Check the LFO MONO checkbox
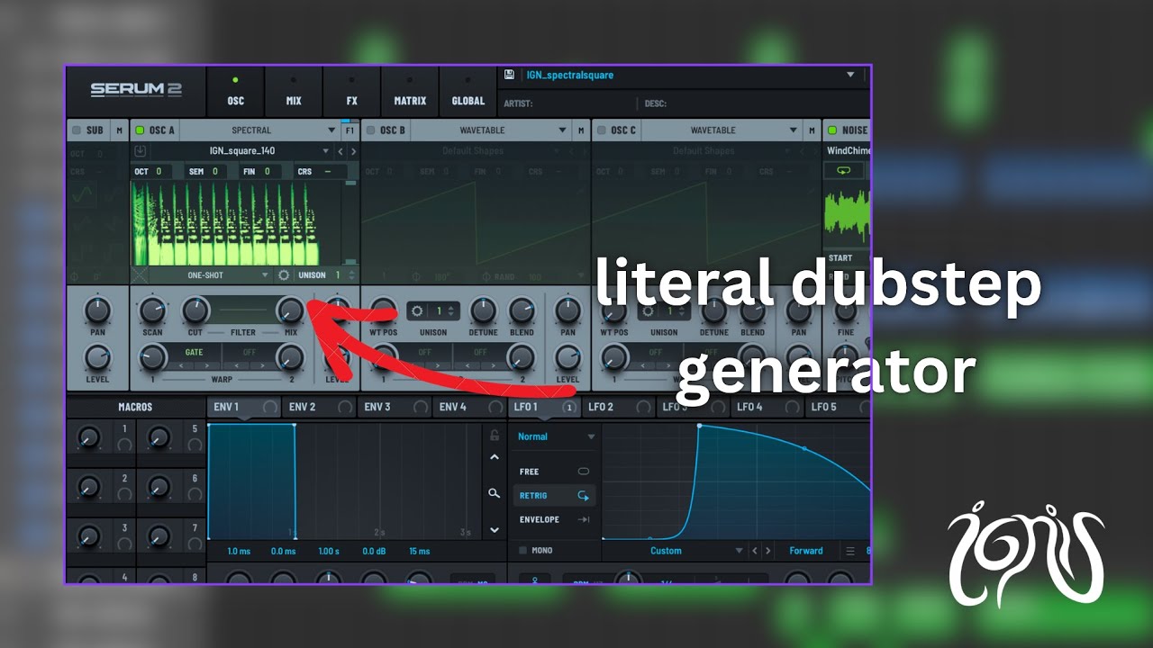 click(x=523, y=550)
